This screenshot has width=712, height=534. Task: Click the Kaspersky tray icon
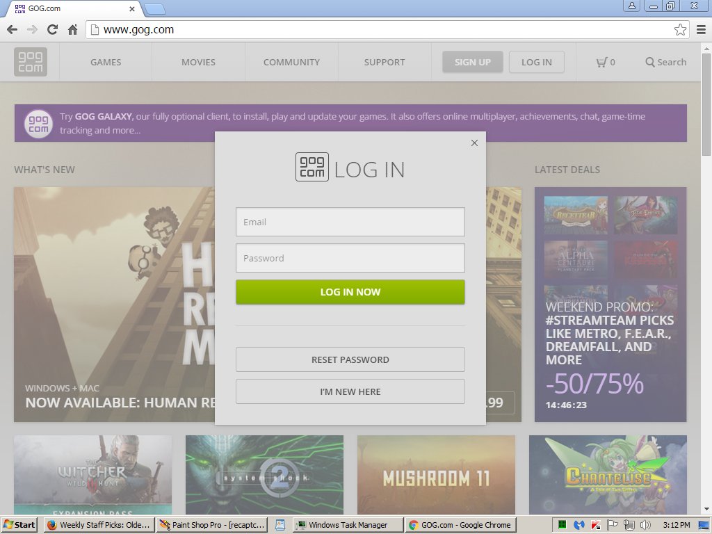click(x=596, y=526)
